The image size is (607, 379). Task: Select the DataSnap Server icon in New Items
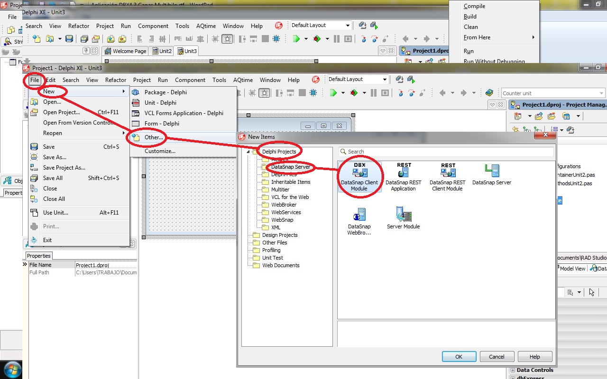coord(491,172)
